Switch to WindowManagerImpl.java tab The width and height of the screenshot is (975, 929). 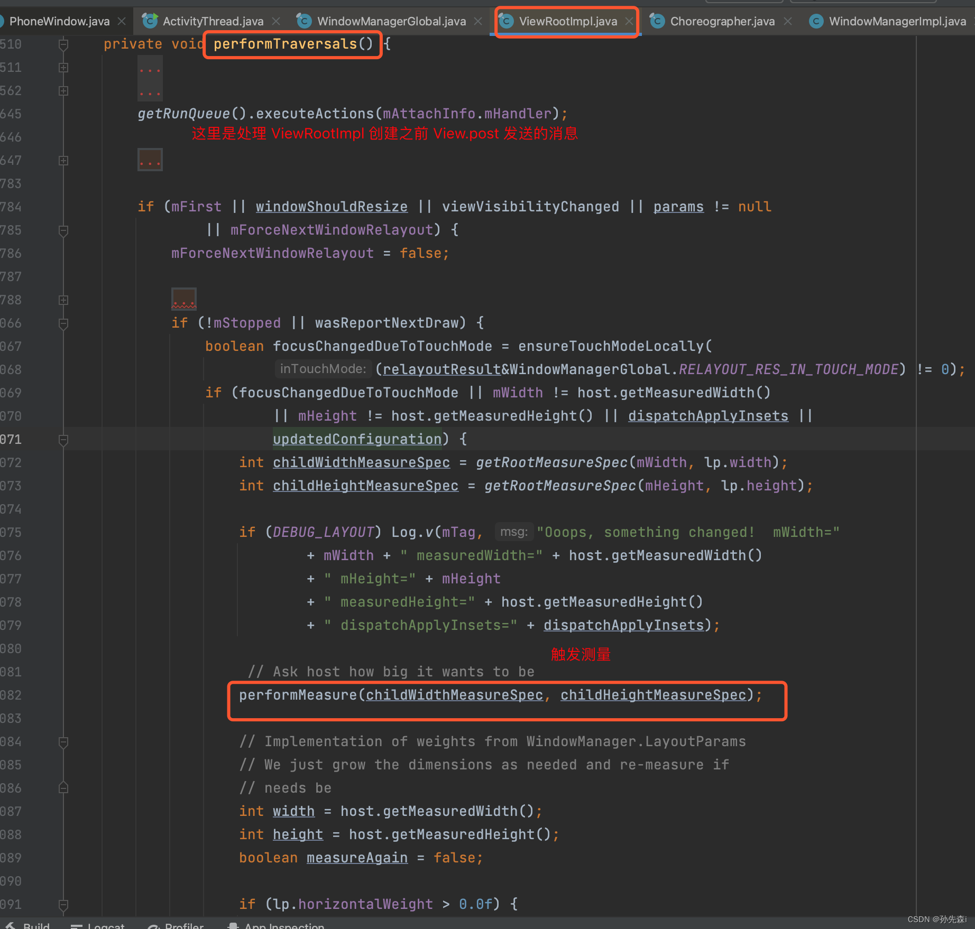pyautogui.click(x=897, y=21)
